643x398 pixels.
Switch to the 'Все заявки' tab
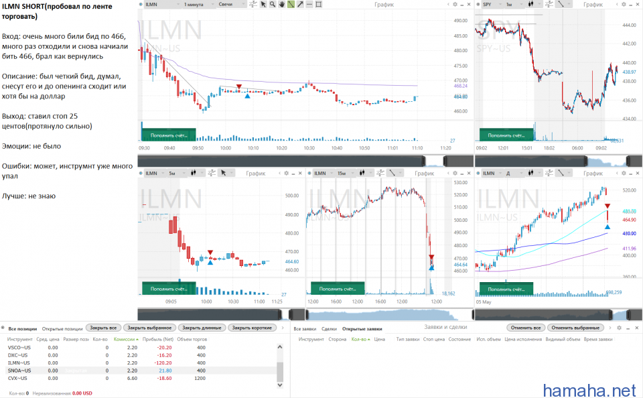point(305,329)
